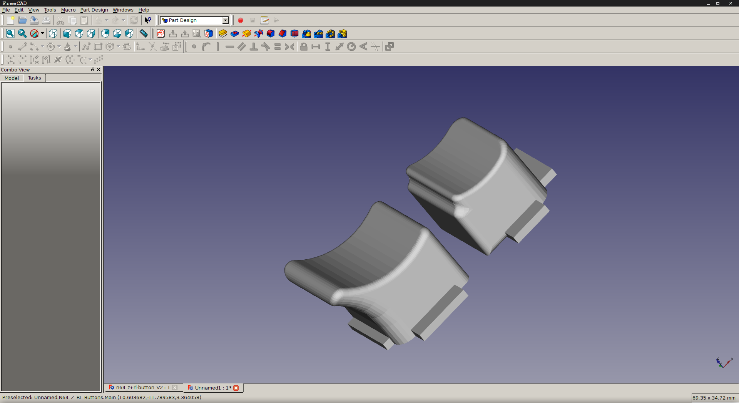This screenshot has height=403, width=739.
Task: Close the Unnamed1 document tab
Action: coord(236,388)
